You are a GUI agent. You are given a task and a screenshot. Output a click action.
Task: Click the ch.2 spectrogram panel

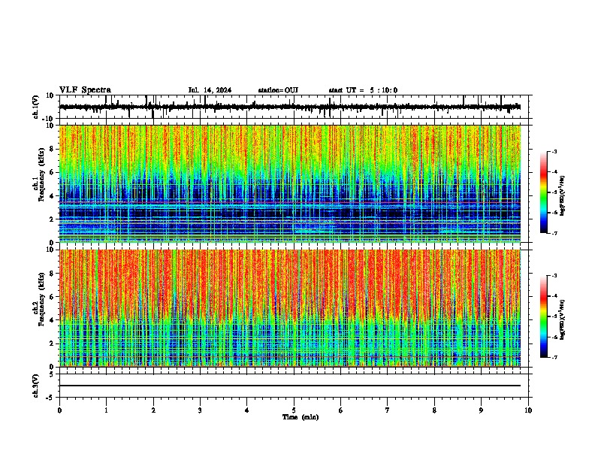click(290, 308)
